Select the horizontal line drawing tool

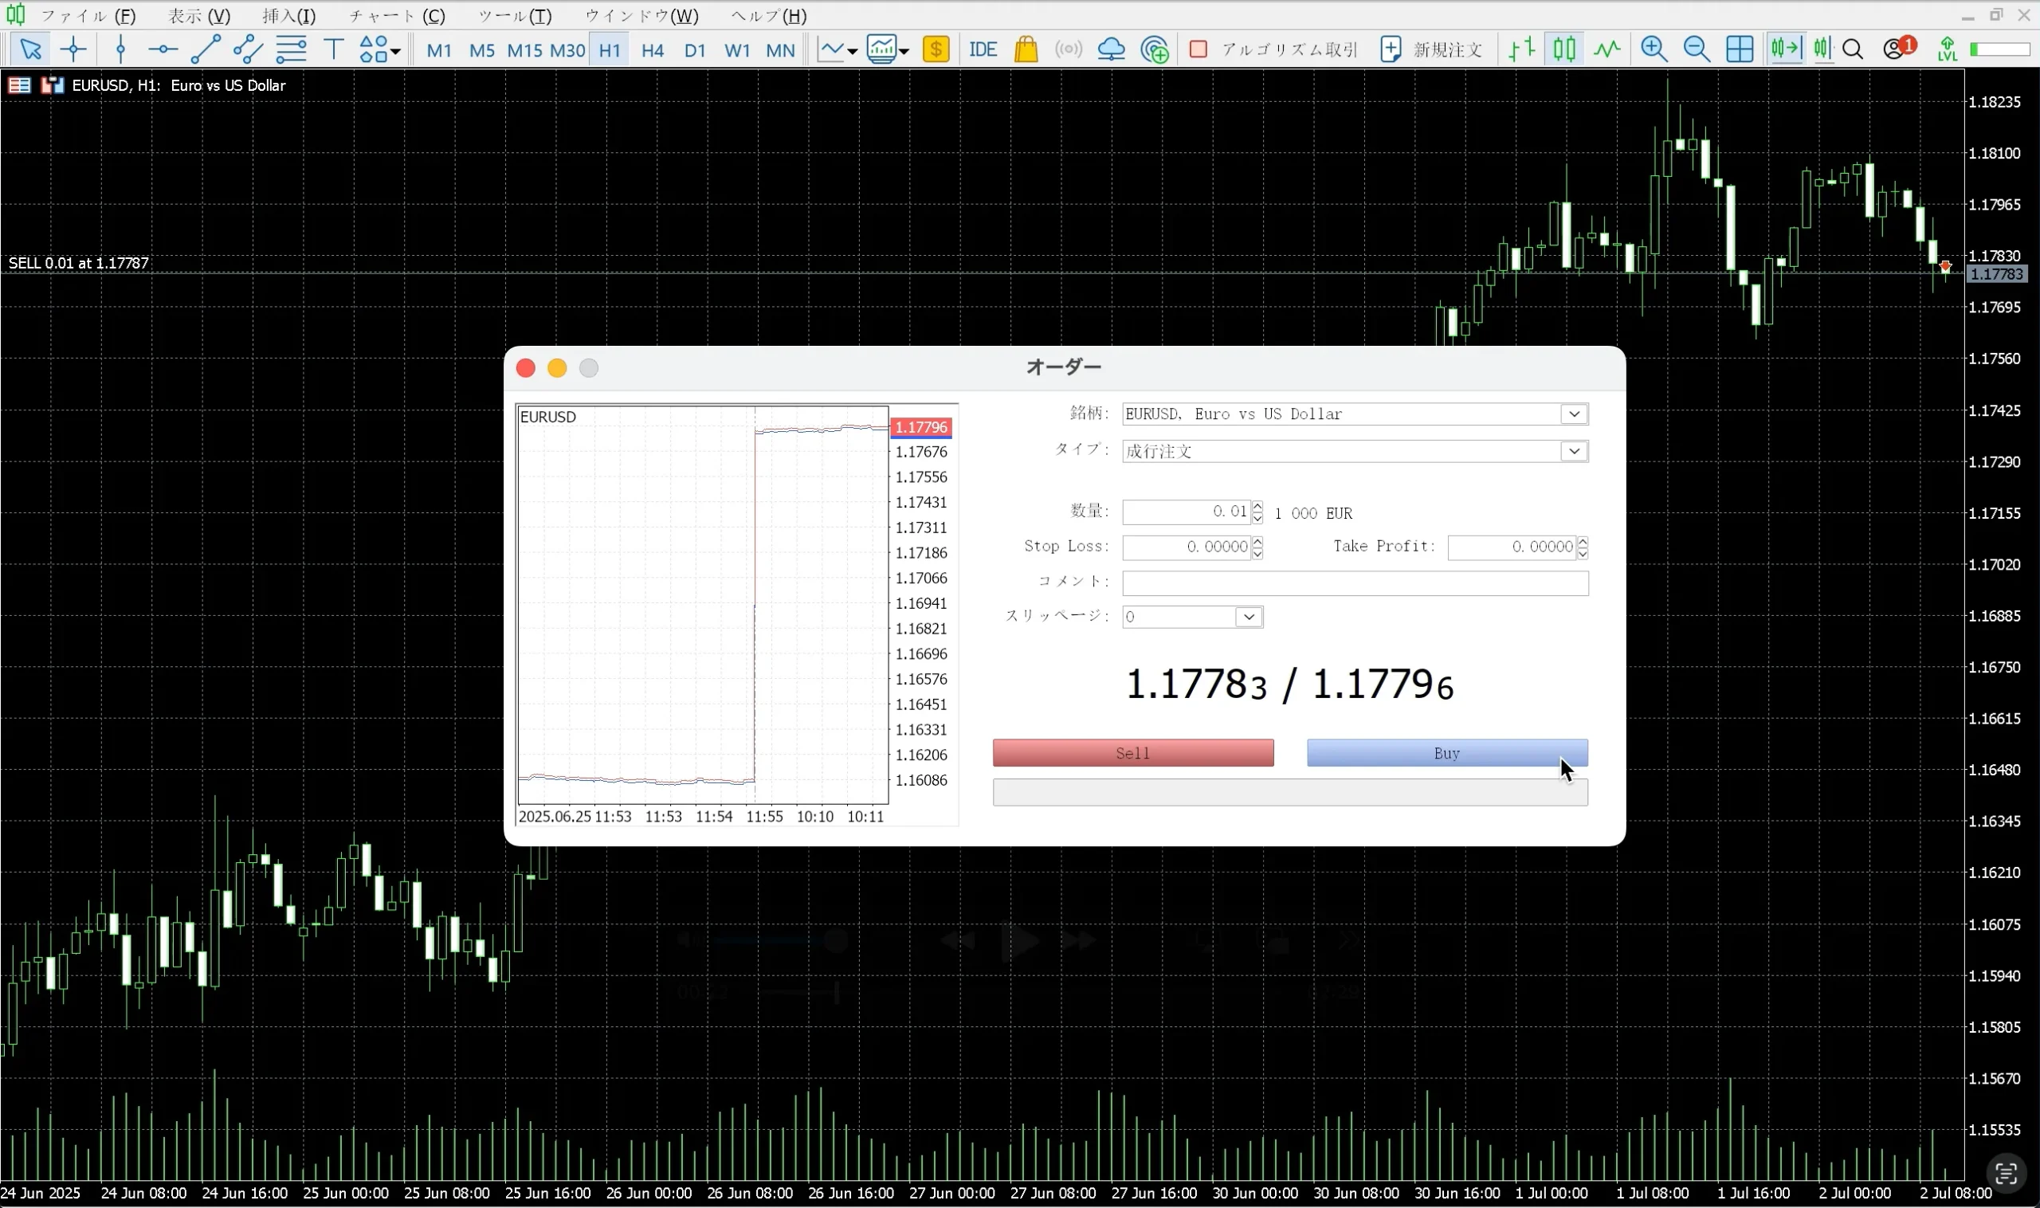[163, 49]
